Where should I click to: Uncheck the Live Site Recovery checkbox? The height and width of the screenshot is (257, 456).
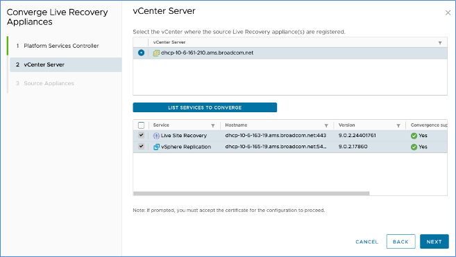pyautogui.click(x=141, y=135)
